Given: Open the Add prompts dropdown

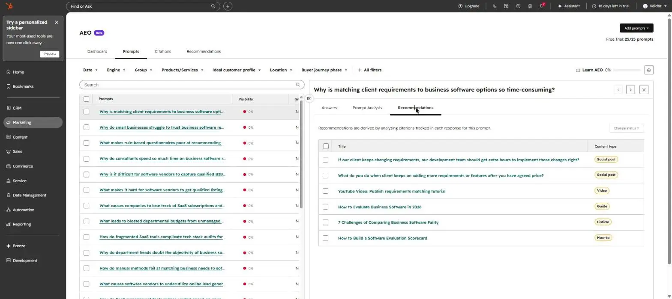Looking at the screenshot, I should [x=636, y=28].
